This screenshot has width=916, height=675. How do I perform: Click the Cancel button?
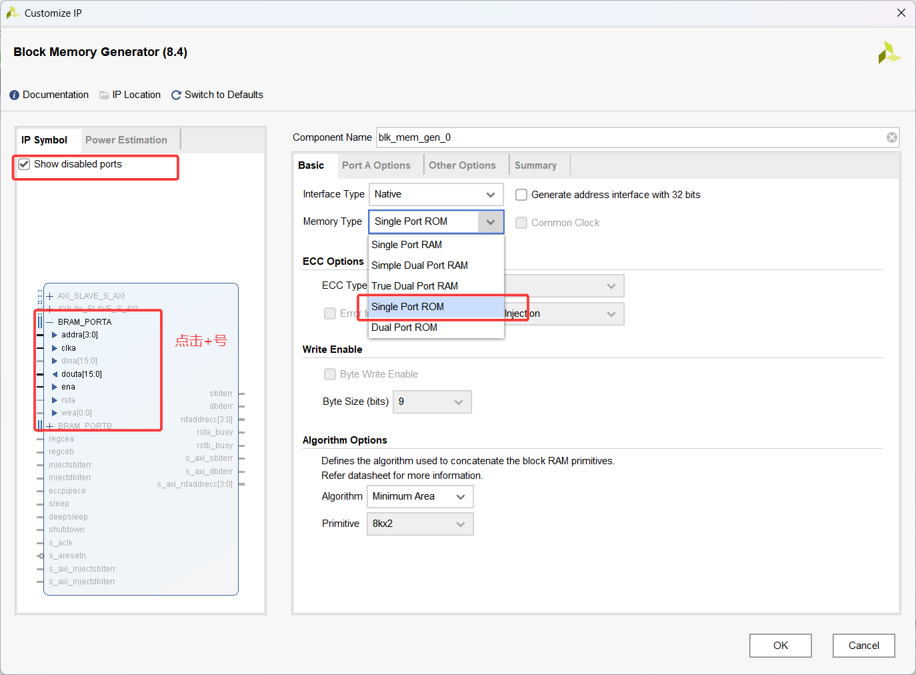click(x=863, y=646)
